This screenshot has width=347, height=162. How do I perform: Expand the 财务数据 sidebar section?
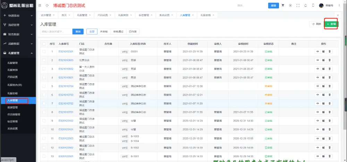[18, 34]
